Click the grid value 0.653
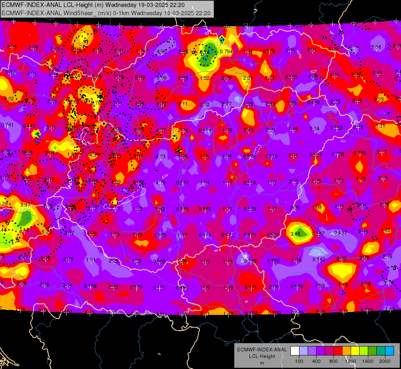Viewport: 401px width, 369px height. [x=297, y=286]
